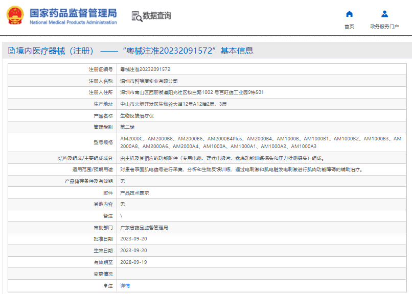
Task: Click the 批准日期 row label
Action: point(103,239)
